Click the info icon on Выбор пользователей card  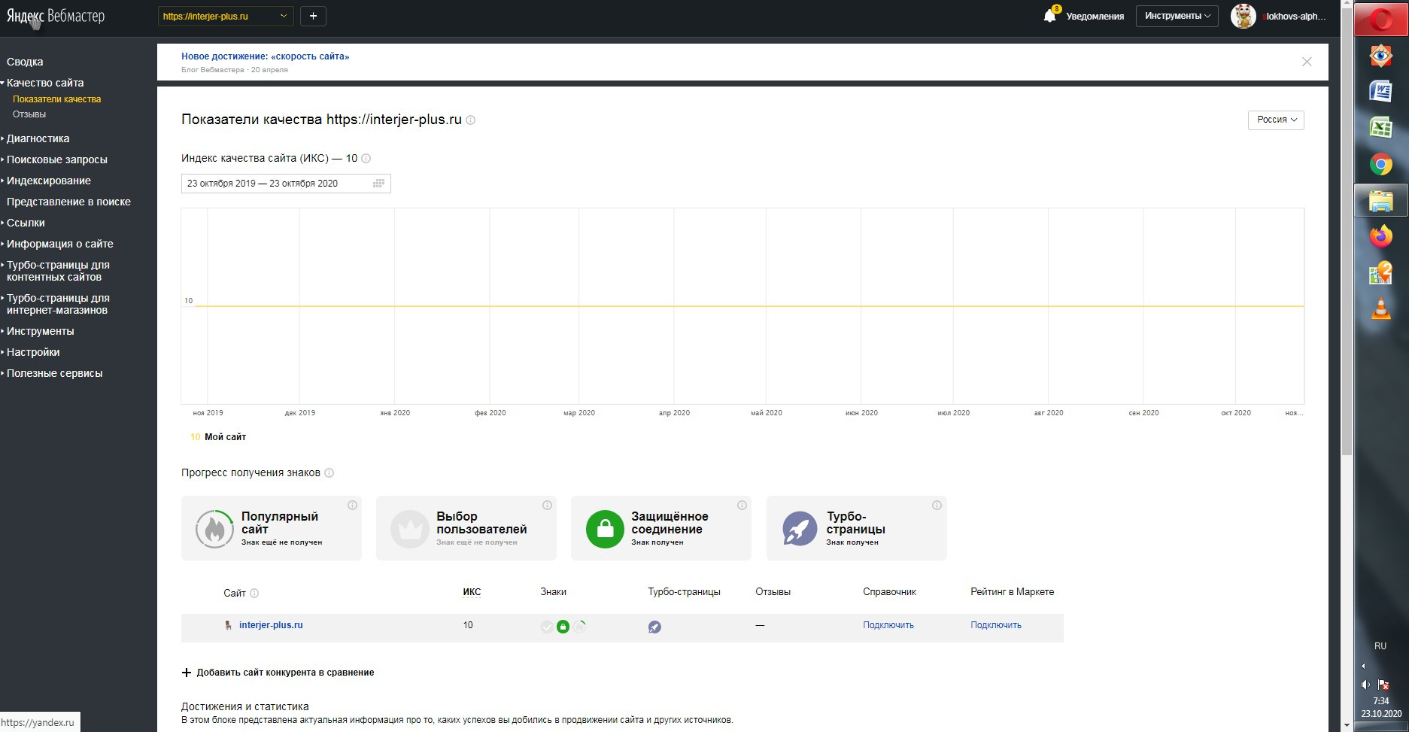point(547,506)
